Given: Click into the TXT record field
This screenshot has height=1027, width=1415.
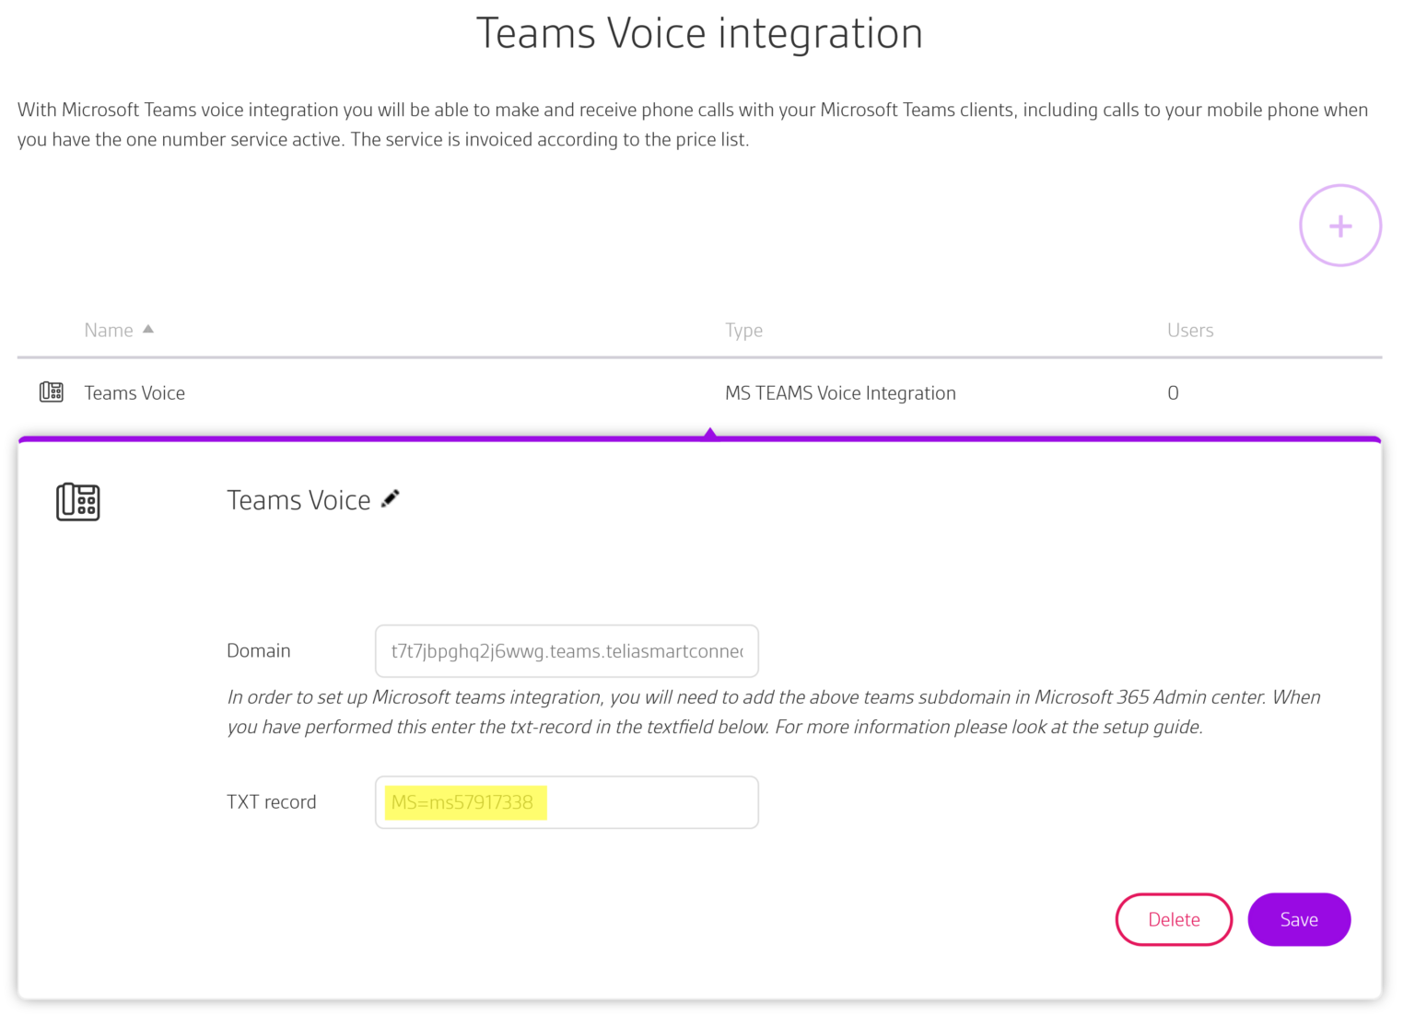Looking at the screenshot, I should click(645, 802).
